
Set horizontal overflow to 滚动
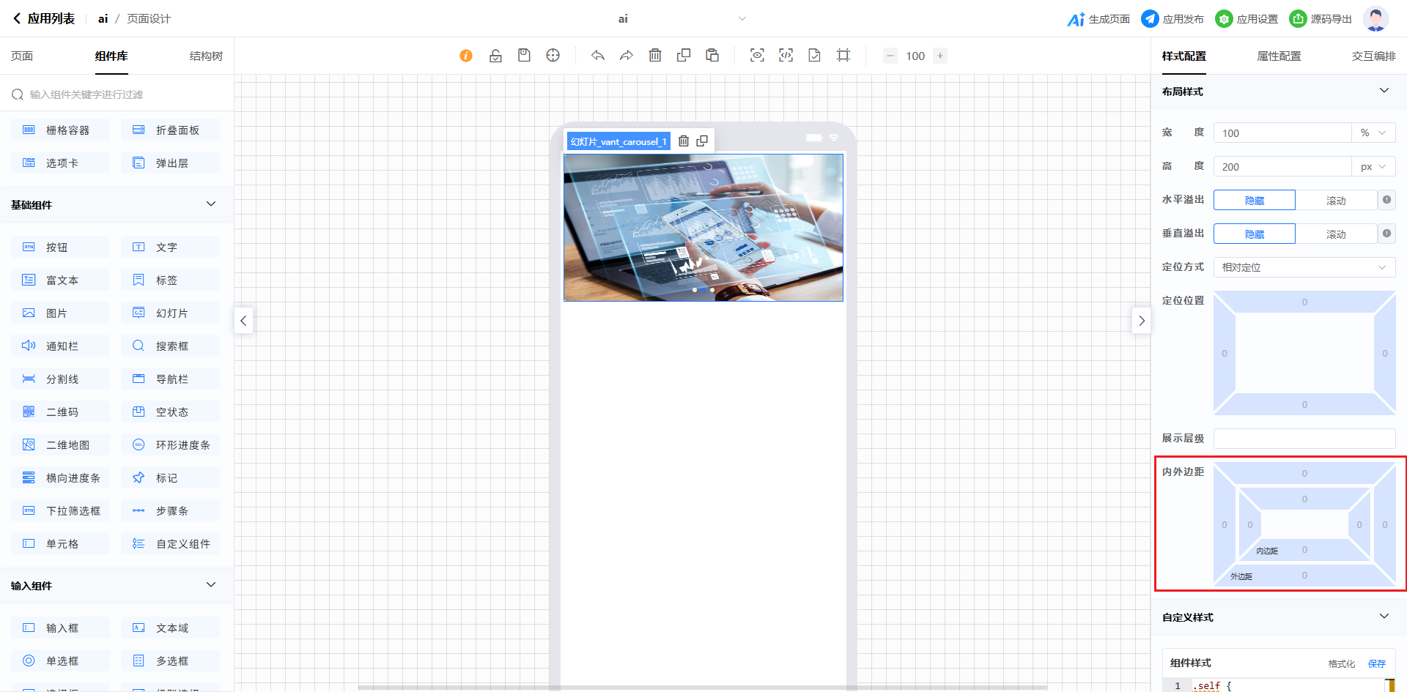point(1335,201)
